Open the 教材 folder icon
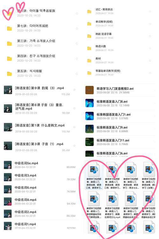Screen dimensions: 159x239 point(89,61)
